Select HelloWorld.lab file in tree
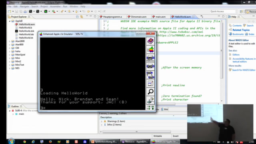 [x=26, y=34]
